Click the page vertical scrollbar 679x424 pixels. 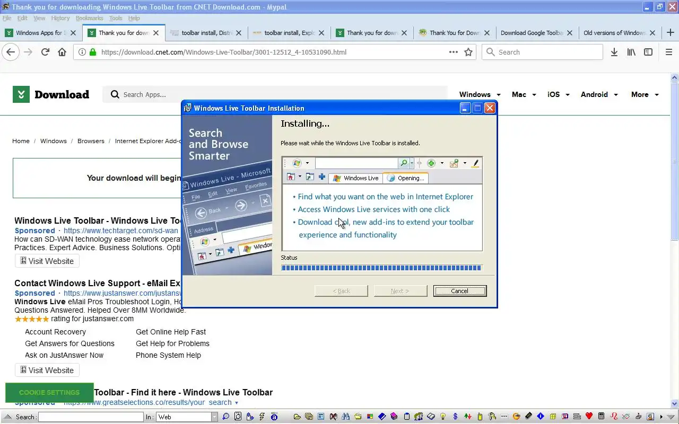pos(675,240)
